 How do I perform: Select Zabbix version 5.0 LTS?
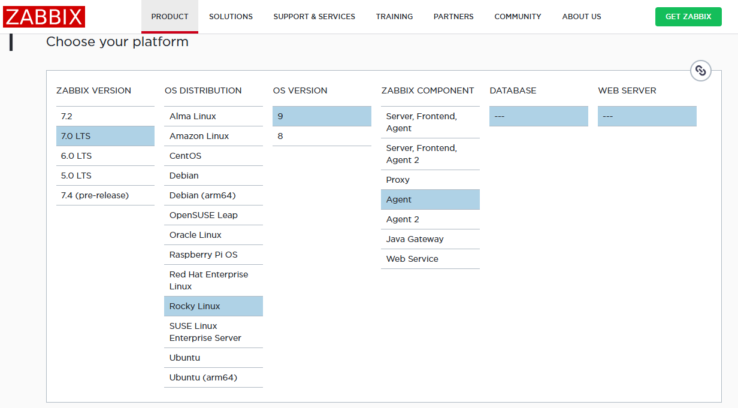[105, 176]
